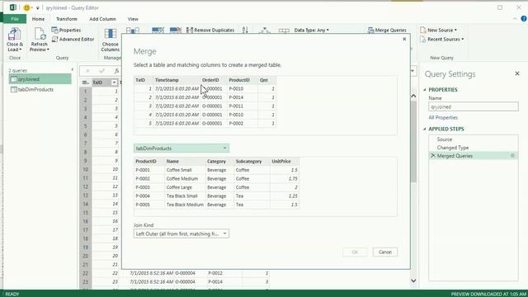Open the Join Kind dropdown
Image resolution: width=528 pixels, height=297 pixels.
point(181,233)
